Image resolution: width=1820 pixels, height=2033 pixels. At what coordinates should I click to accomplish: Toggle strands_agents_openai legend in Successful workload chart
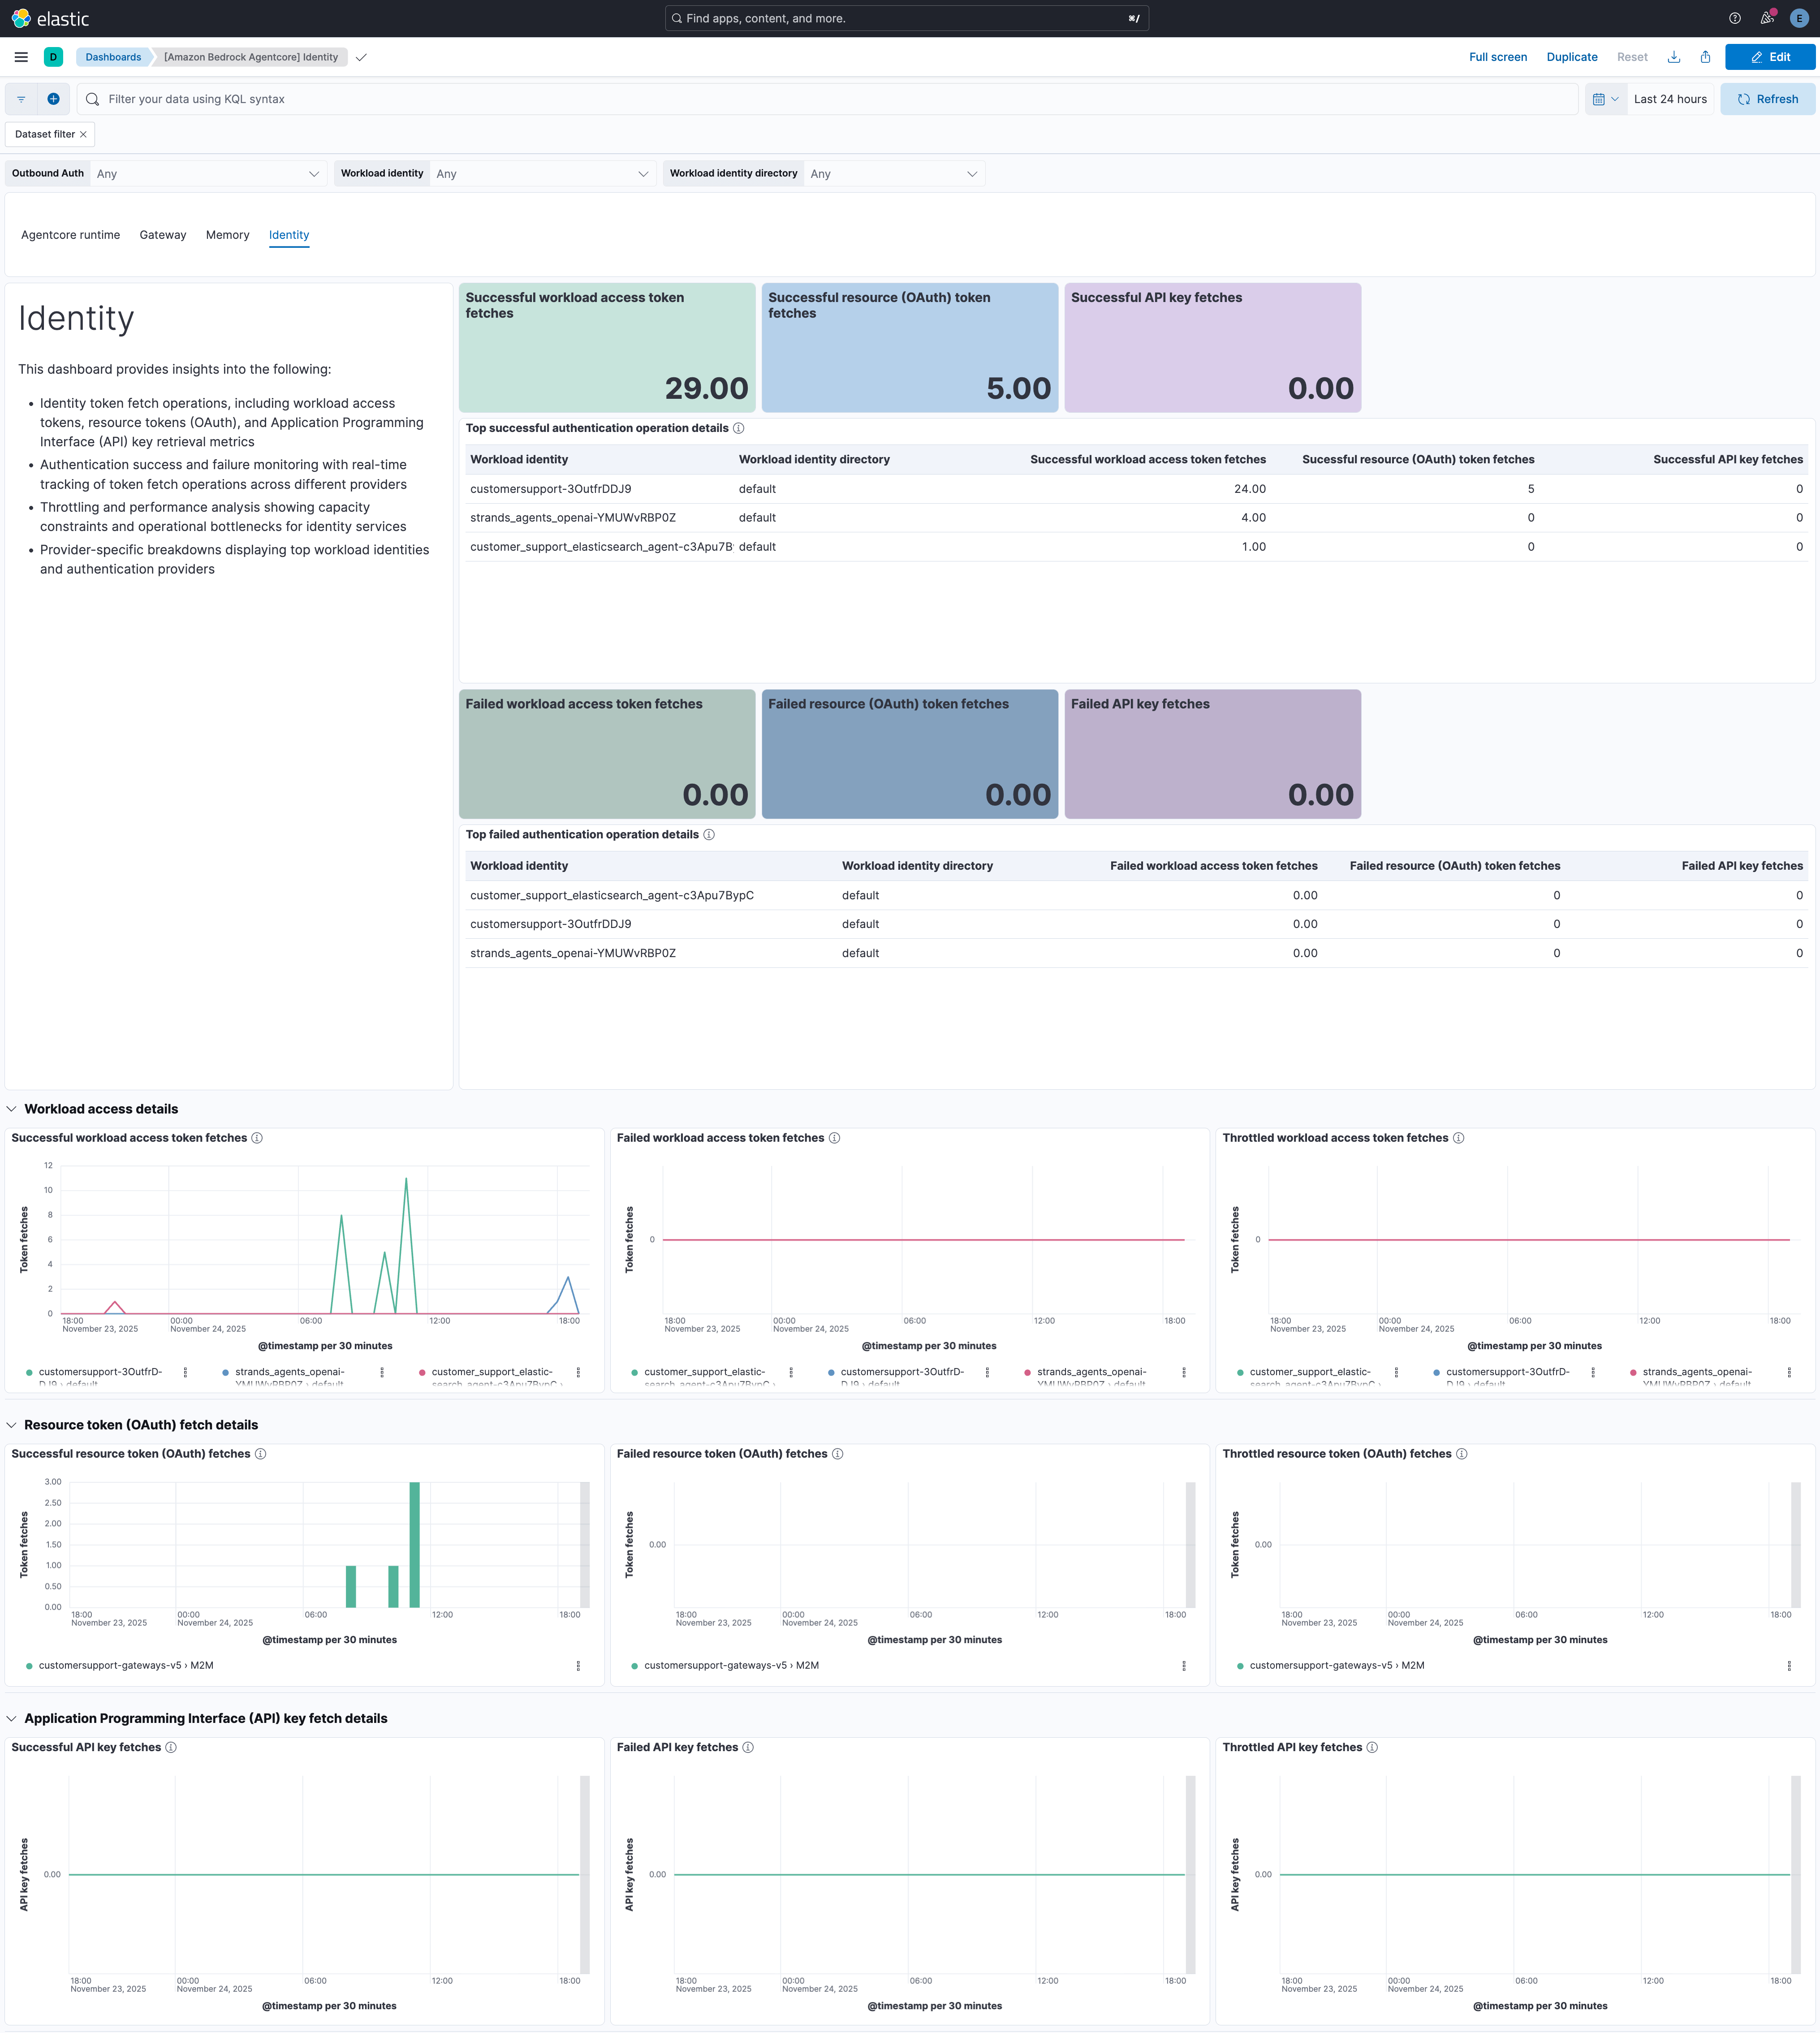point(289,1372)
